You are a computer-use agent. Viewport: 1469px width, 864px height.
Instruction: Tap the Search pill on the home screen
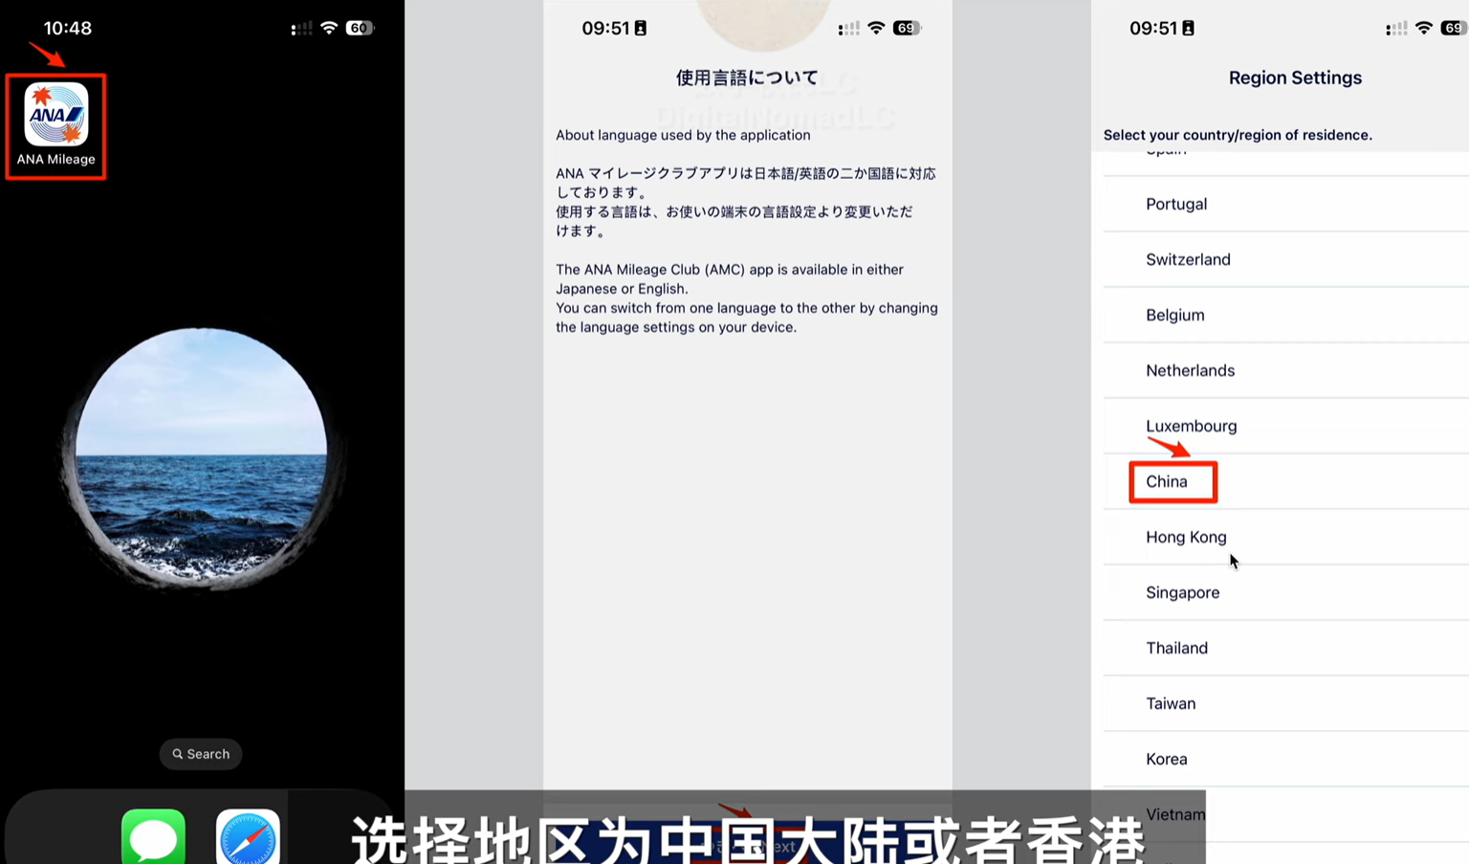click(x=201, y=754)
